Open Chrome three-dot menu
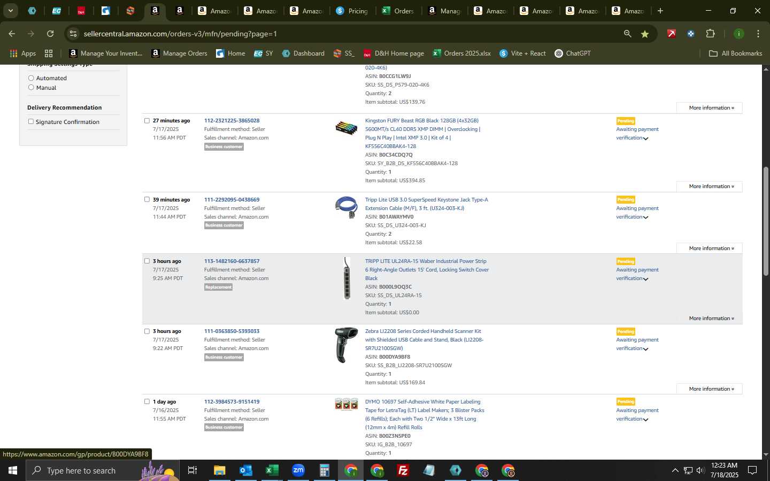Screen dimensions: 770x481 [x=758, y=34]
